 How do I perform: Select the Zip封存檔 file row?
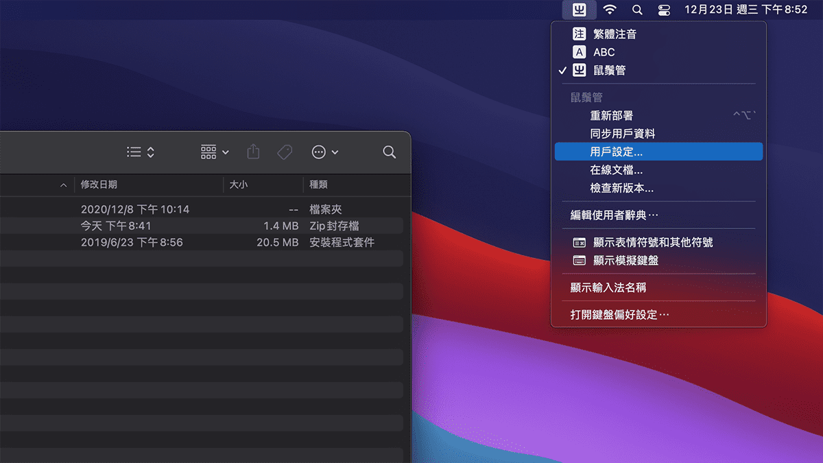coord(206,226)
